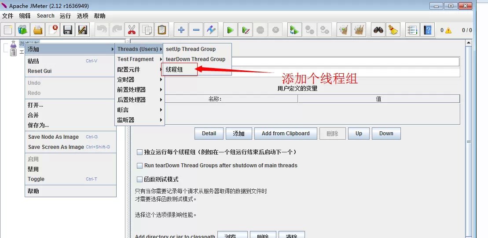The image size is (488, 238).
Task: Click the Add from Clipboard button
Action: pyautogui.click(x=286, y=133)
